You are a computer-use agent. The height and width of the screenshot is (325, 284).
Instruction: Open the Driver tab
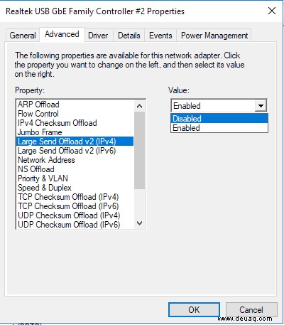tap(98, 36)
